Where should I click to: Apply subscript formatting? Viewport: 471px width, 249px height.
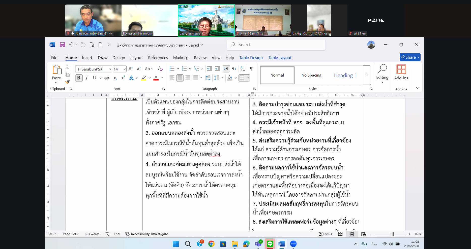(x=115, y=78)
